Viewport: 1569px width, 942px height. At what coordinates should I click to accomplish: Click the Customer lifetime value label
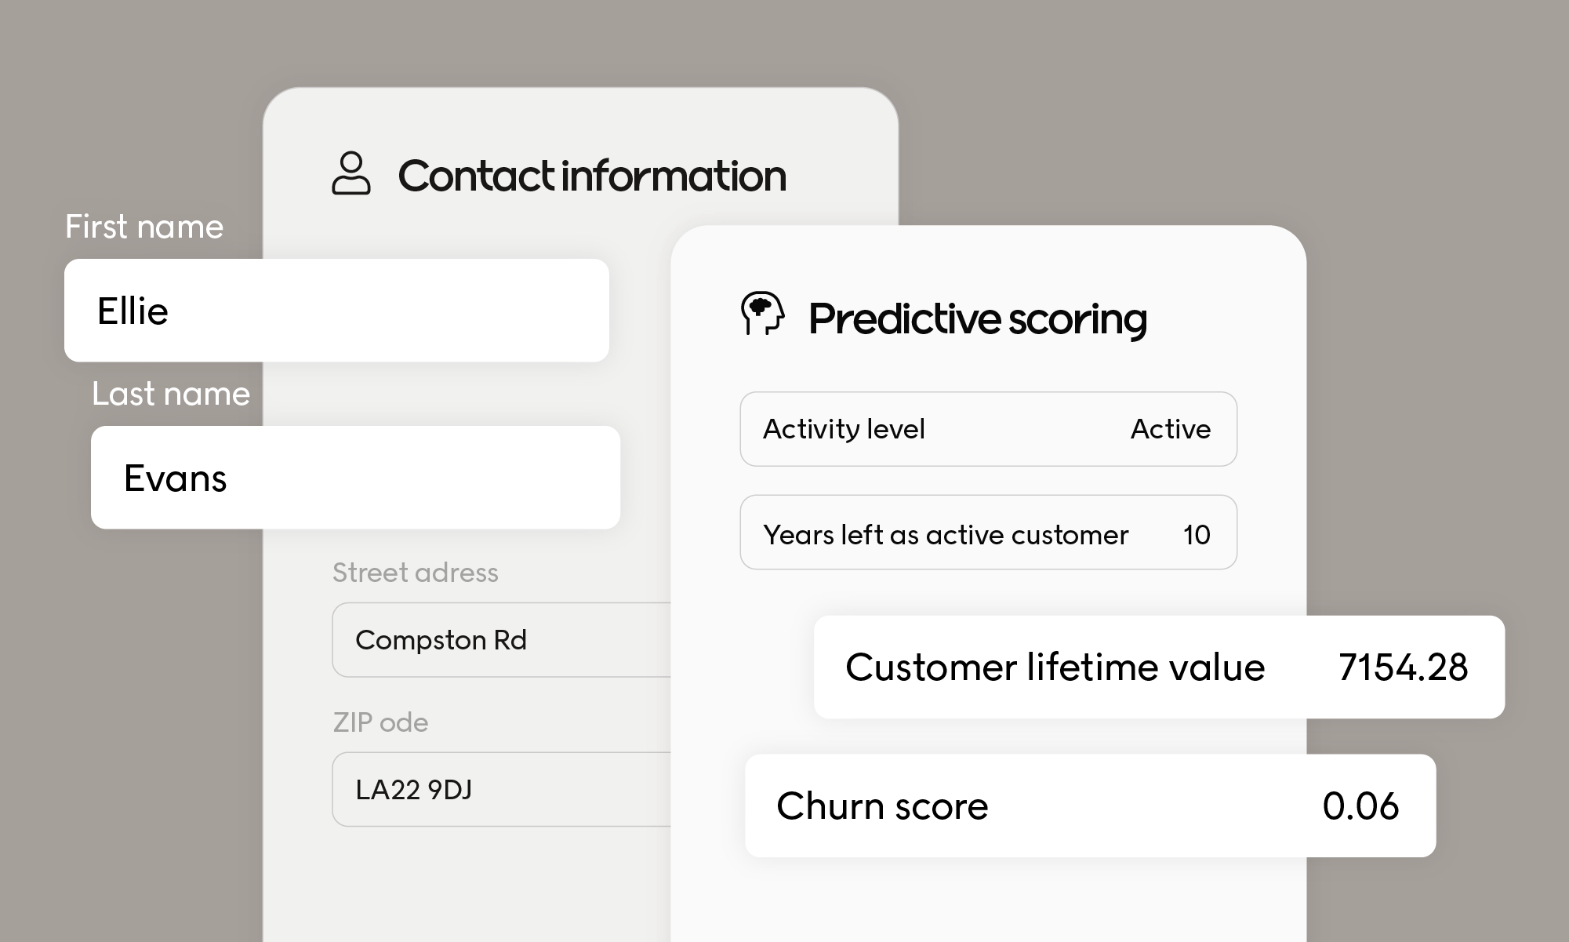coord(1055,667)
